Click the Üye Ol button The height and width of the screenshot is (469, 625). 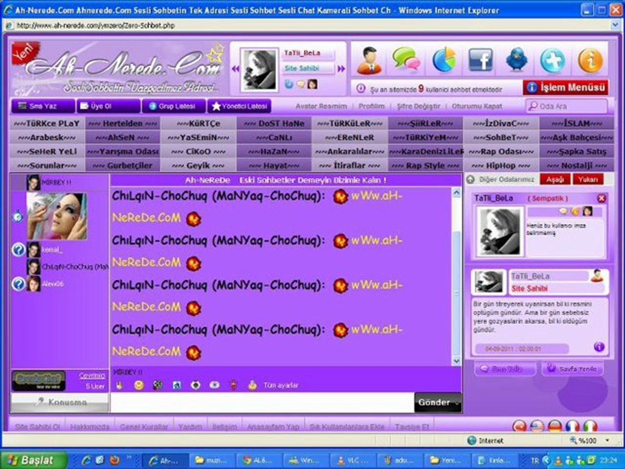pos(109,106)
